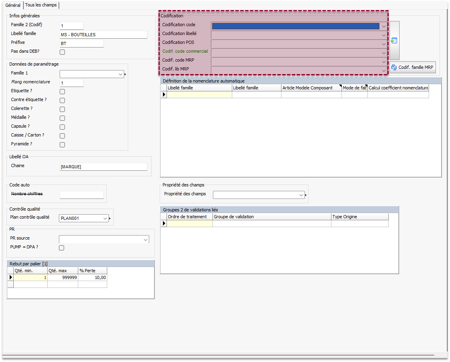Expand the PR source combo box
The image size is (450, 362).
tap(145, 240)
